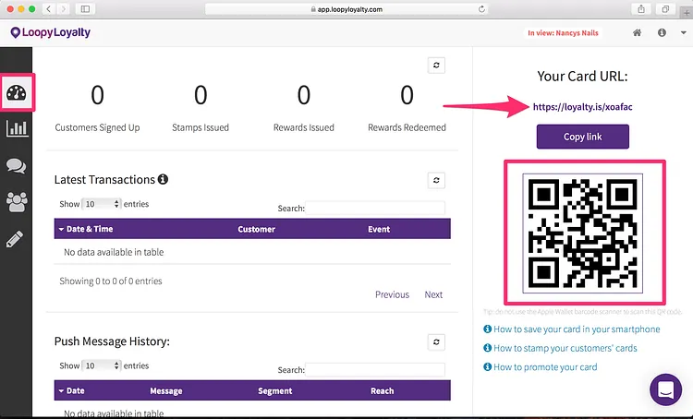This screenshot has width=693, height=419.
Task: Go to Previous page of transactions
Action: (392, 294)
